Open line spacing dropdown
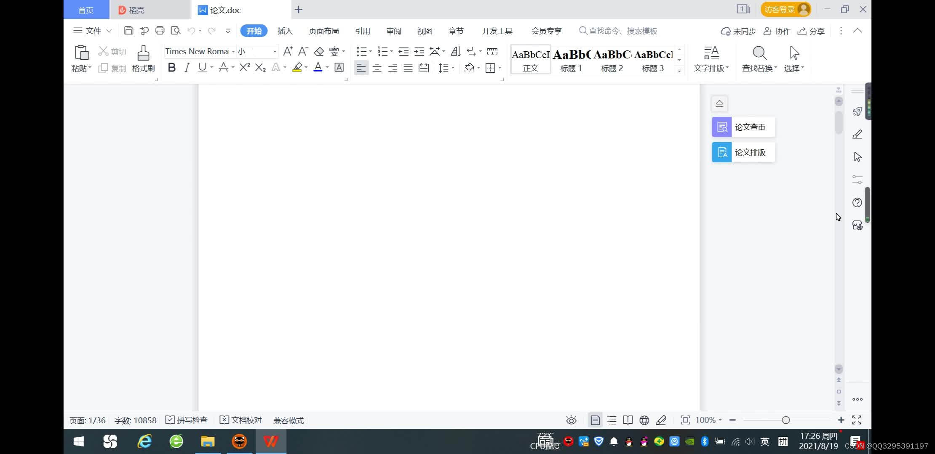935x454 pixels. pyautogui.click(x=446, y=68)
